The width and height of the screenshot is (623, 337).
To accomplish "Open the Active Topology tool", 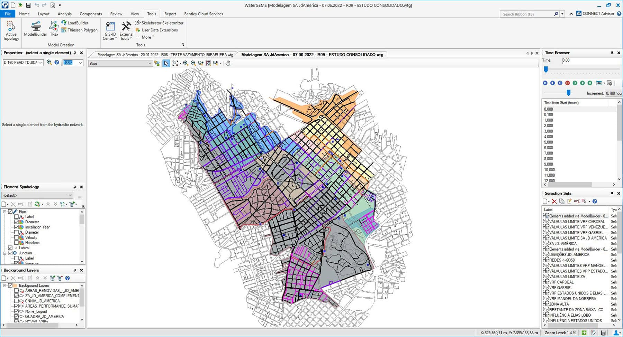I will pos(11,31).
